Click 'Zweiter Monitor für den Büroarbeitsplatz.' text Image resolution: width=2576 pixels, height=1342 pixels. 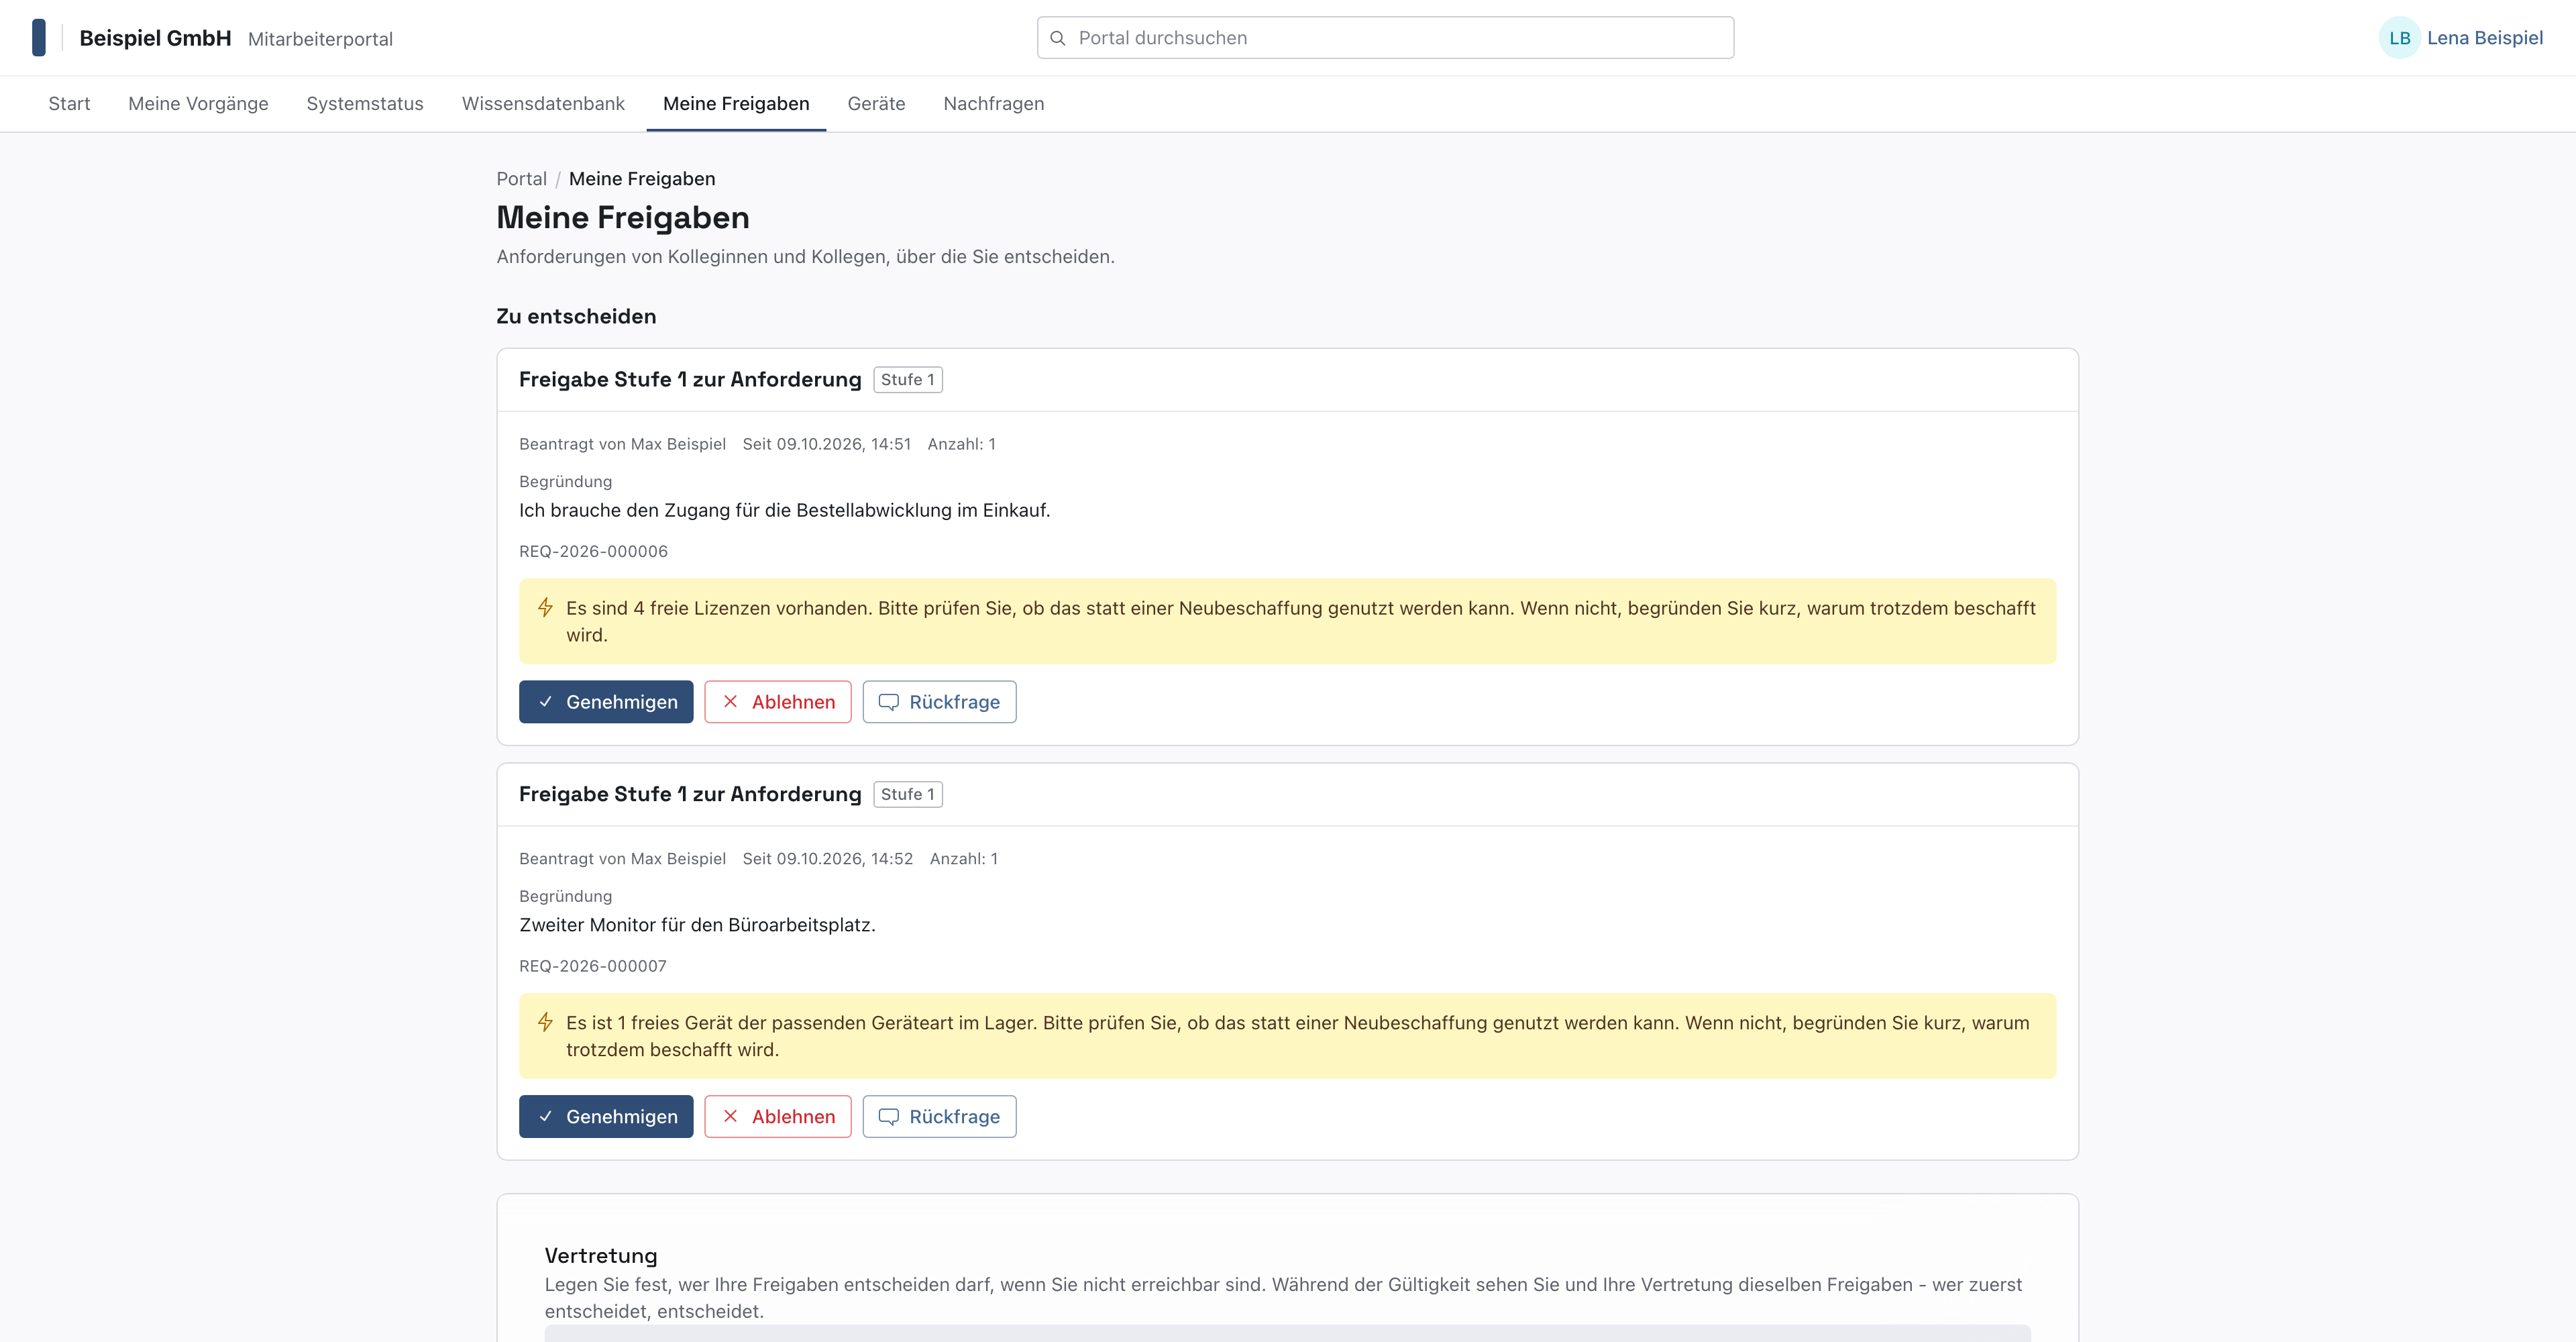697,926
